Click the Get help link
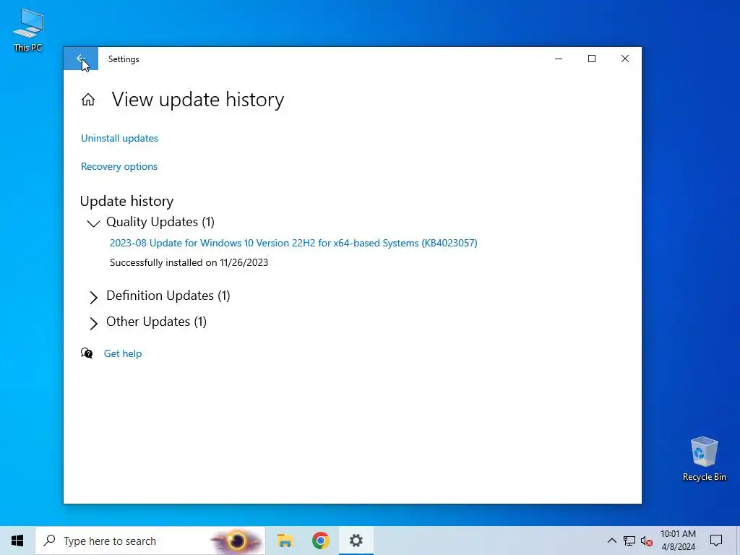The image size is (740, 555). (123, 353)
